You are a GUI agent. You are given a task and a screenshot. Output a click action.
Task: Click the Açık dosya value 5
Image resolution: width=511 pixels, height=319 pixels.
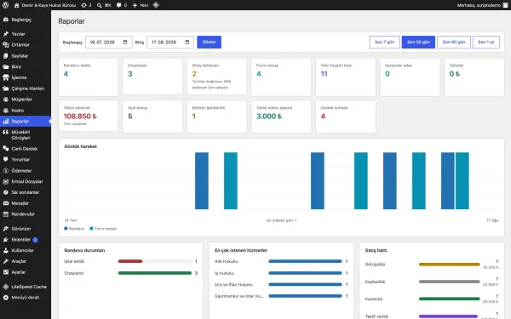130,117
